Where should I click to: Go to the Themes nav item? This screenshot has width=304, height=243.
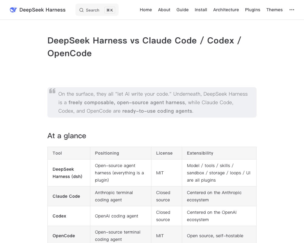pos(275,10)
